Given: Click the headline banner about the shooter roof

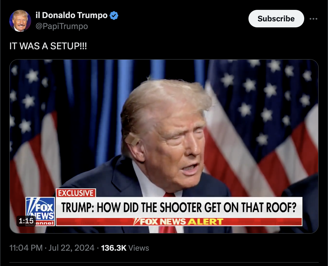Looking at the screenshot, I should click(x=179, y=207).
